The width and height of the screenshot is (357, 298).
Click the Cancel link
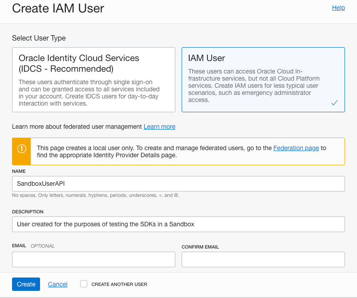(57, 284)
